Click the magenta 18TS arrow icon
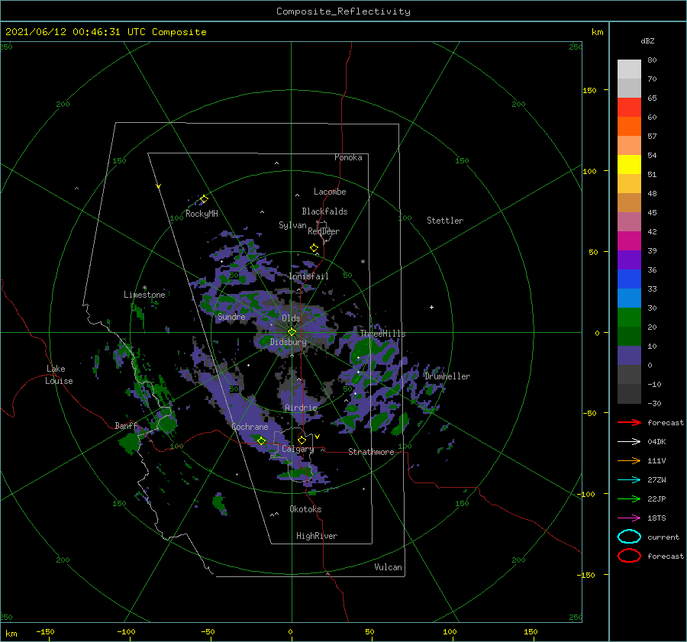Viewport: 687px width, 642px height. [x=629, y=518]
